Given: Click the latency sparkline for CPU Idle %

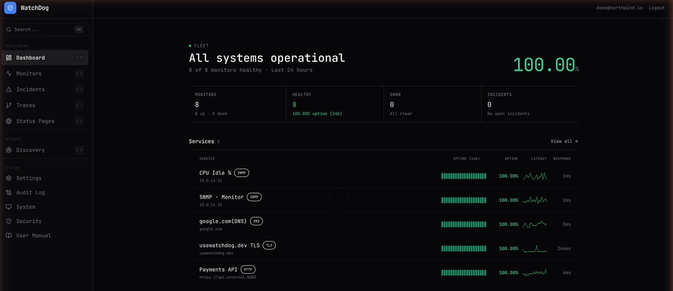Looking at the screenshot, I should tap(535, 176).
